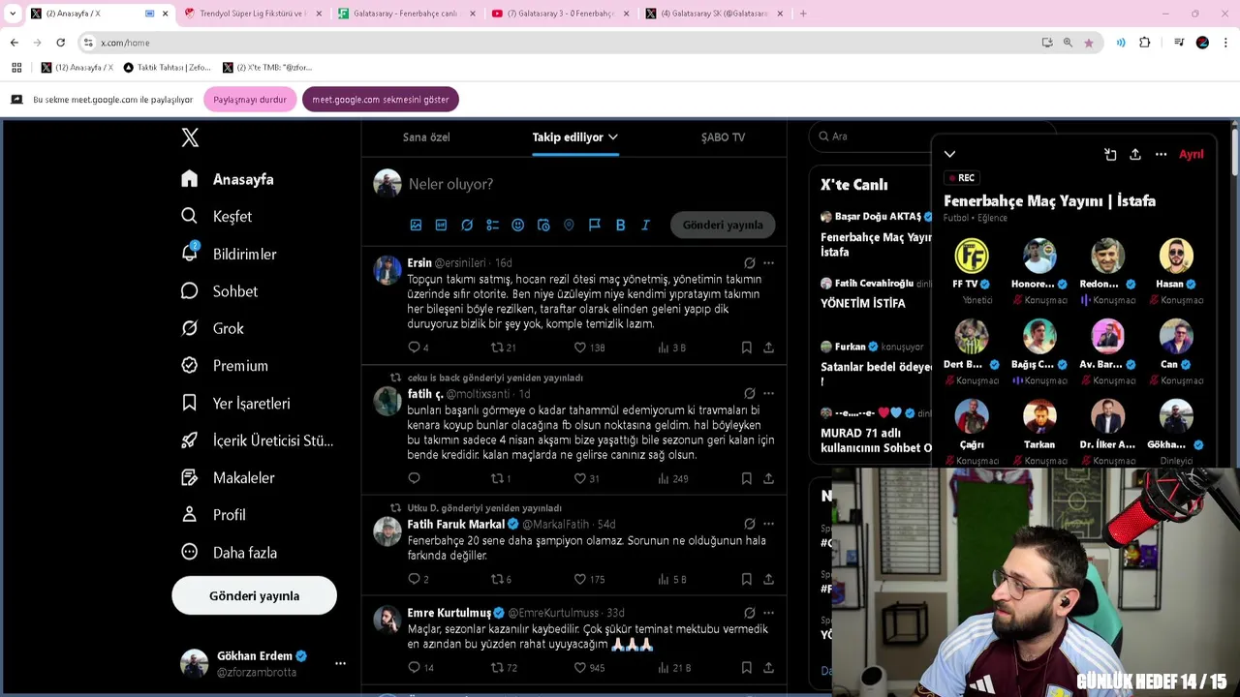
Task: Click the X logo in sidebar
Action: click(190, 137)
